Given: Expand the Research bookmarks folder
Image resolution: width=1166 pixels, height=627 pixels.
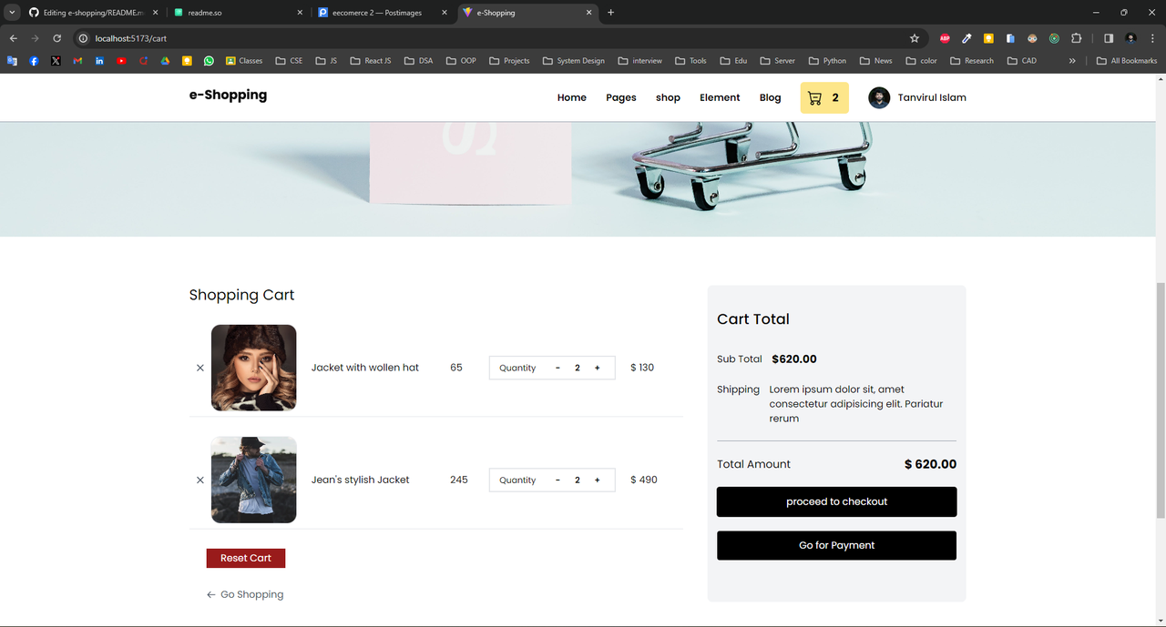Looking at the screenshot, I should 972,61.
